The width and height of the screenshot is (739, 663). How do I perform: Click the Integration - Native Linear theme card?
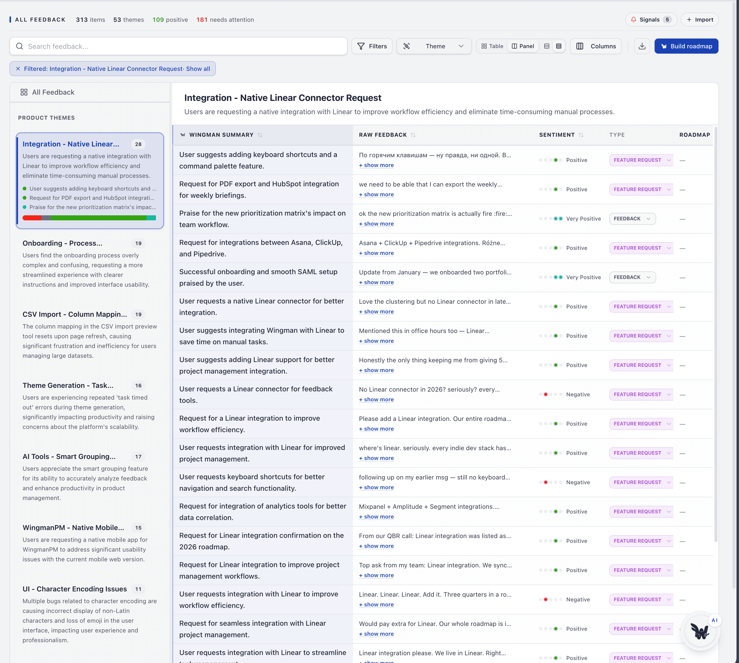pyautogui.click(x=90, y=181)
